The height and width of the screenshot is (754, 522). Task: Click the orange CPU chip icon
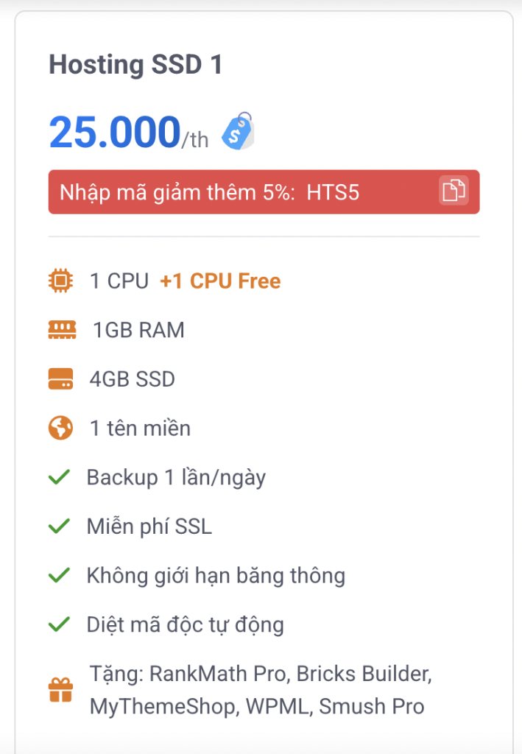(61, 281)
